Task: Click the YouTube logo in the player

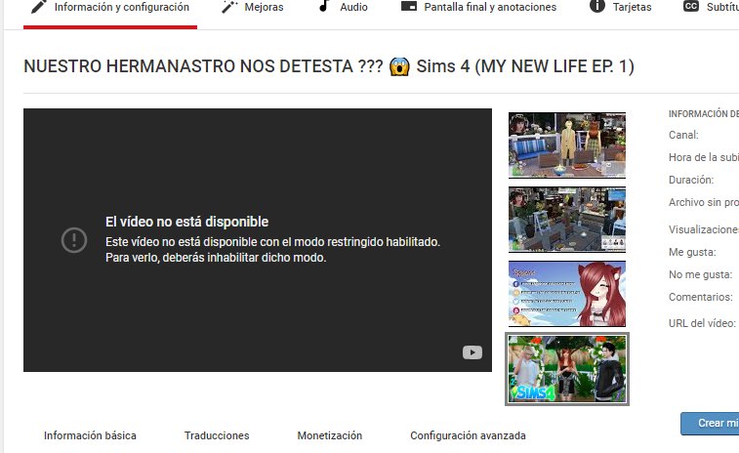Action: pos(472,352)
